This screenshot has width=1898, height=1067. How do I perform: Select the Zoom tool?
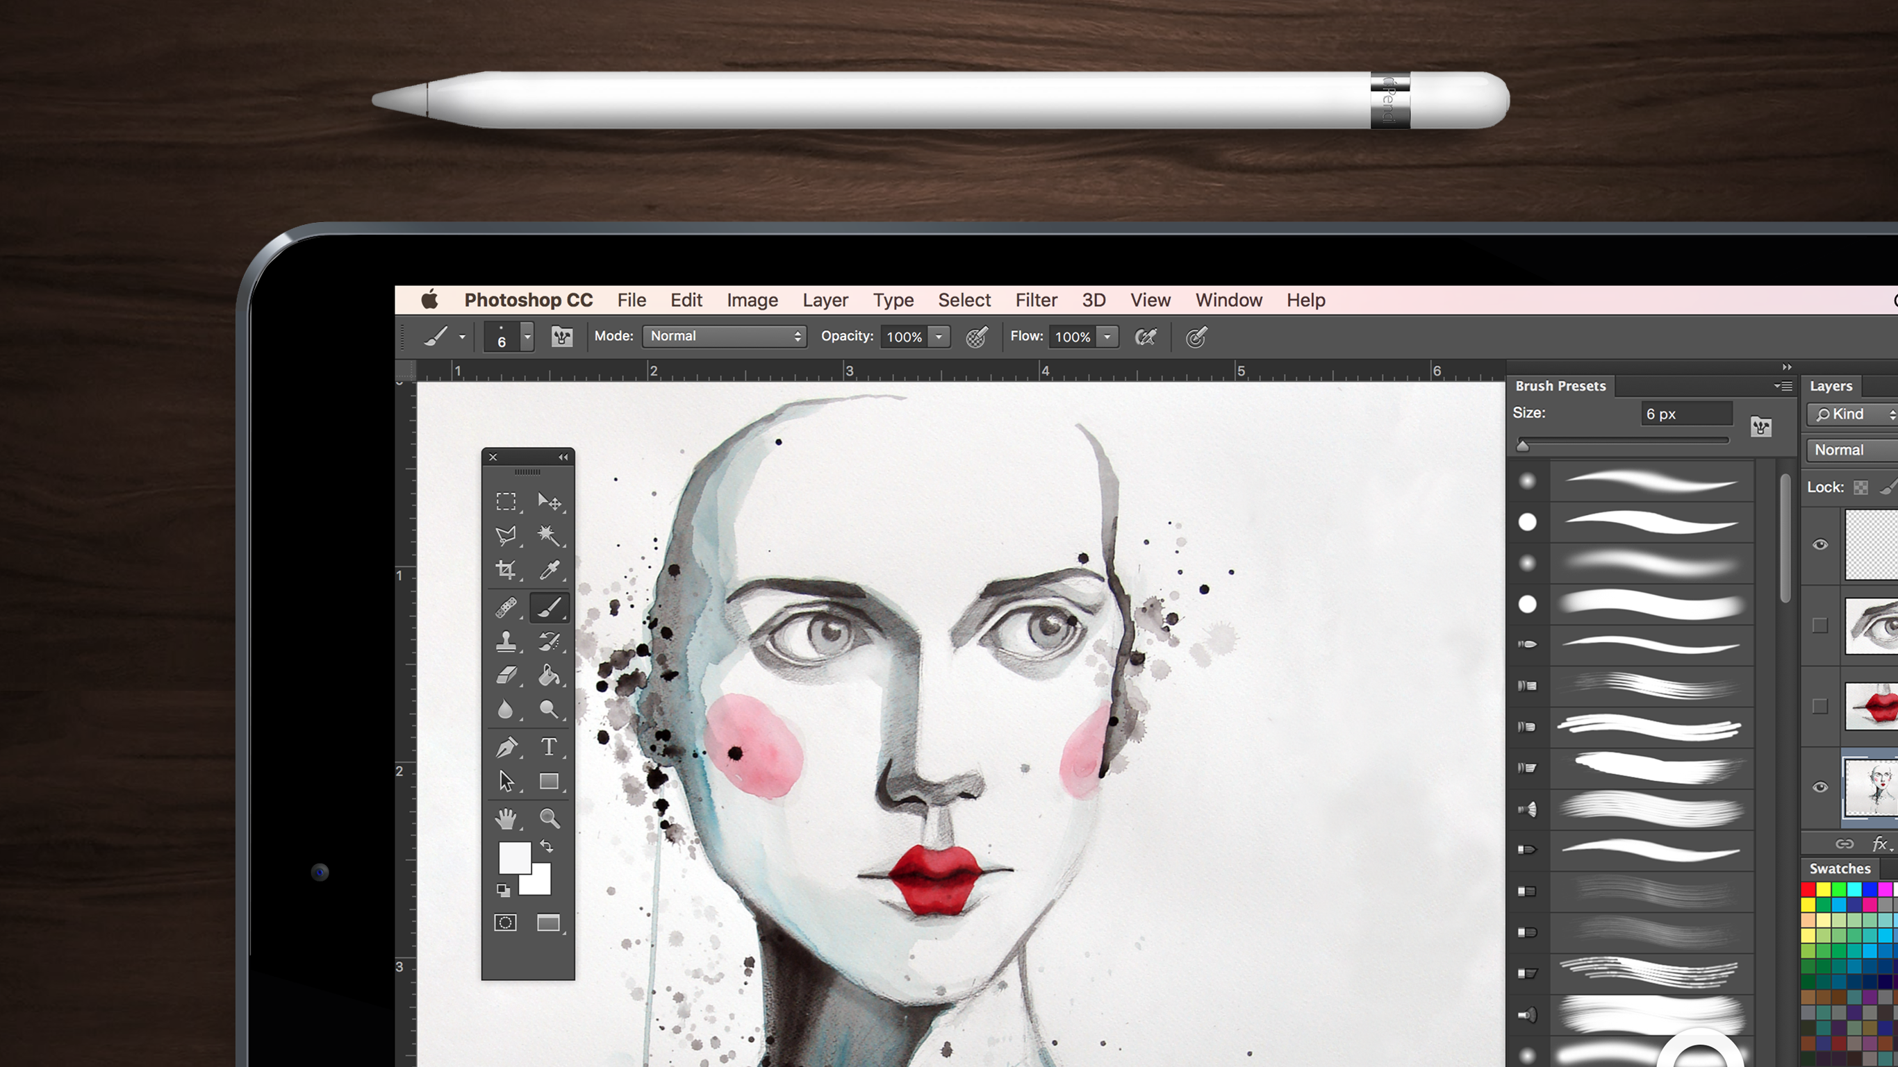coord(549,818)
